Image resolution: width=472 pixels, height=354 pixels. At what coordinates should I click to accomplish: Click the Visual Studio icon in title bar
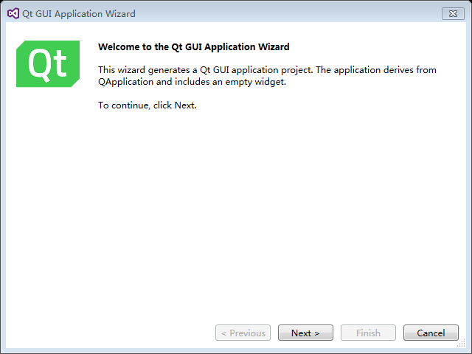pyautogui.click(x=13, y=13)
